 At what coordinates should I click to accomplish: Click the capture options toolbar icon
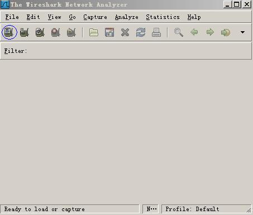click(x=25, y=32)
